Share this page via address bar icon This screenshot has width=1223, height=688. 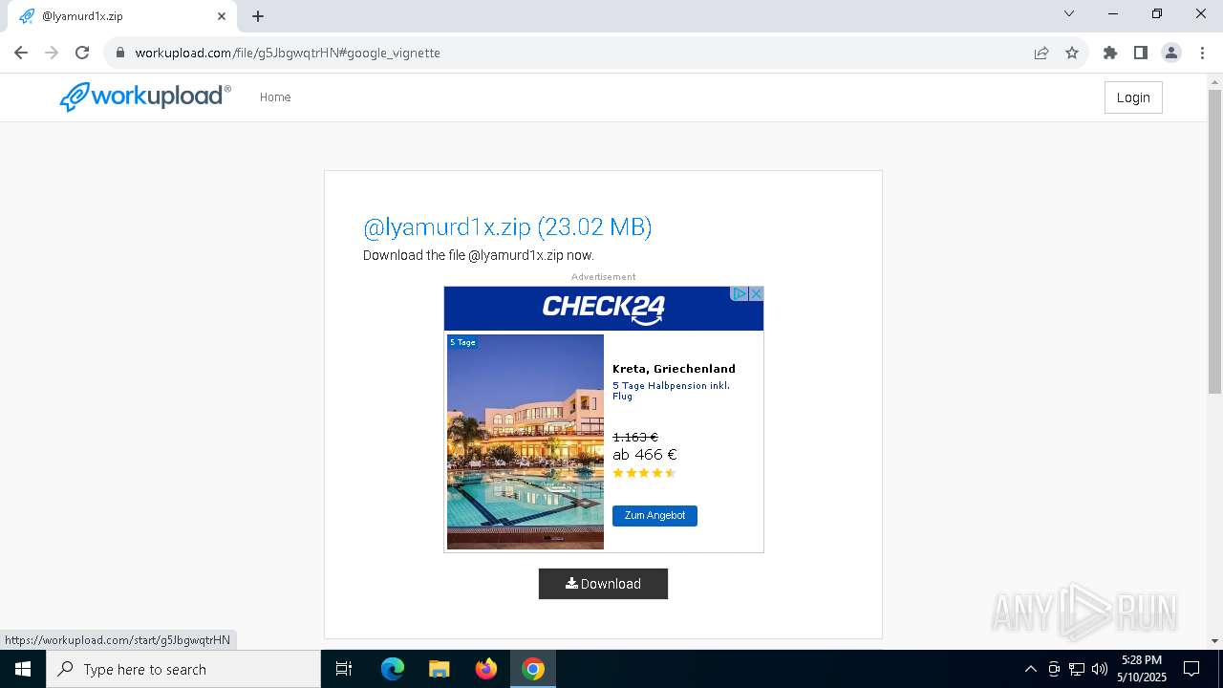tap(1041, 53)
